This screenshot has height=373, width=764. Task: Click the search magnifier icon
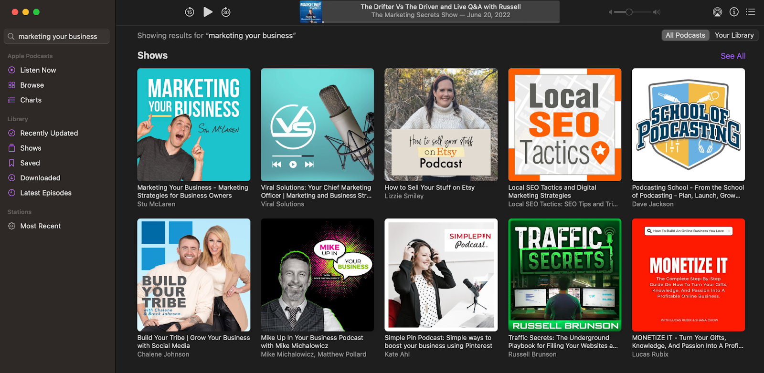click(11, 36)
